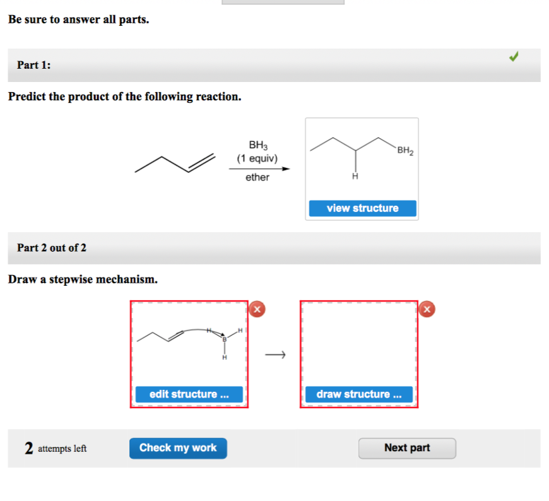Advance using the Next part button
Image resolution: width=549 pixels, height=501 pixels.
[x=407, y=448]
